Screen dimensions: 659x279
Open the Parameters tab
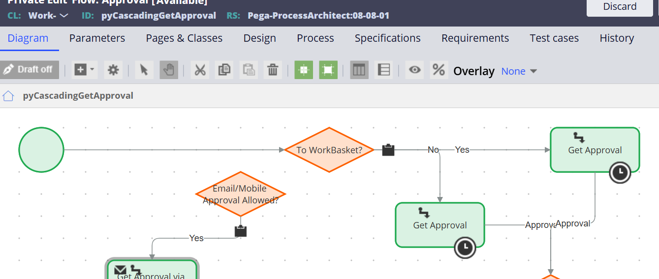point(97,38)
